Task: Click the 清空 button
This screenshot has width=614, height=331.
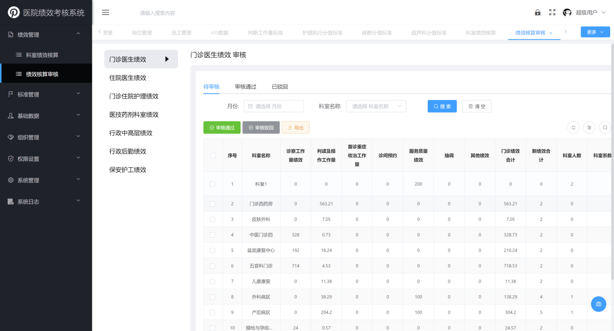Action: click(x=477, y=106)
